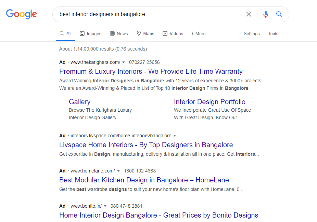This screenshot has width=317, height=222.
Task: Open Livspace Home Interiors ad link
Action: click(x=146, y=145)
